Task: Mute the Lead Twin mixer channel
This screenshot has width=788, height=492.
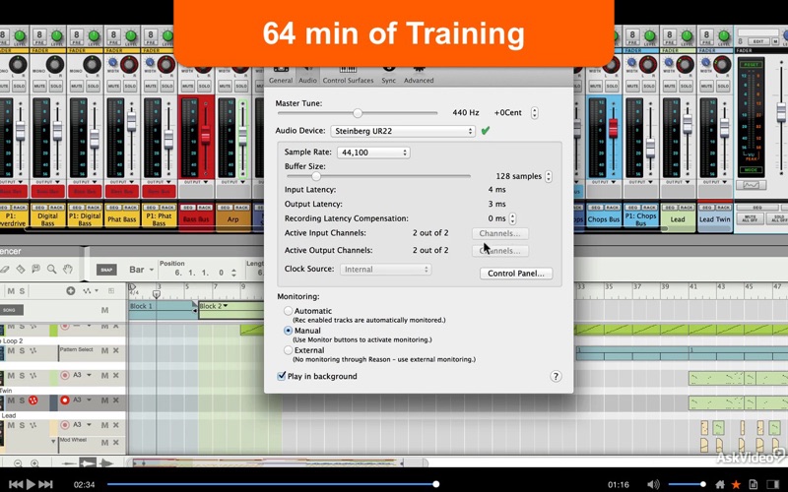Action: [706, 87]
